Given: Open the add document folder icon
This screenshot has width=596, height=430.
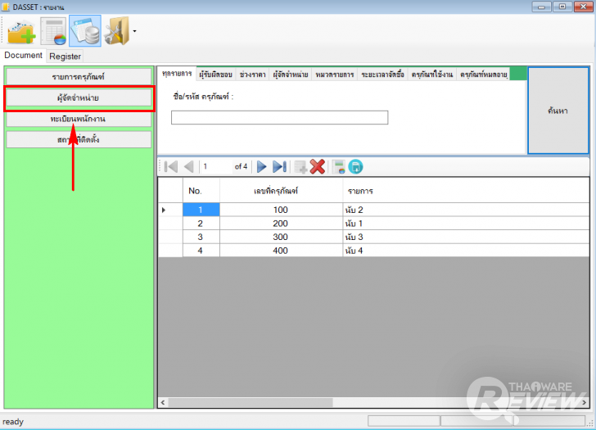Looking at the screenshot, I should tap(21, 31).
